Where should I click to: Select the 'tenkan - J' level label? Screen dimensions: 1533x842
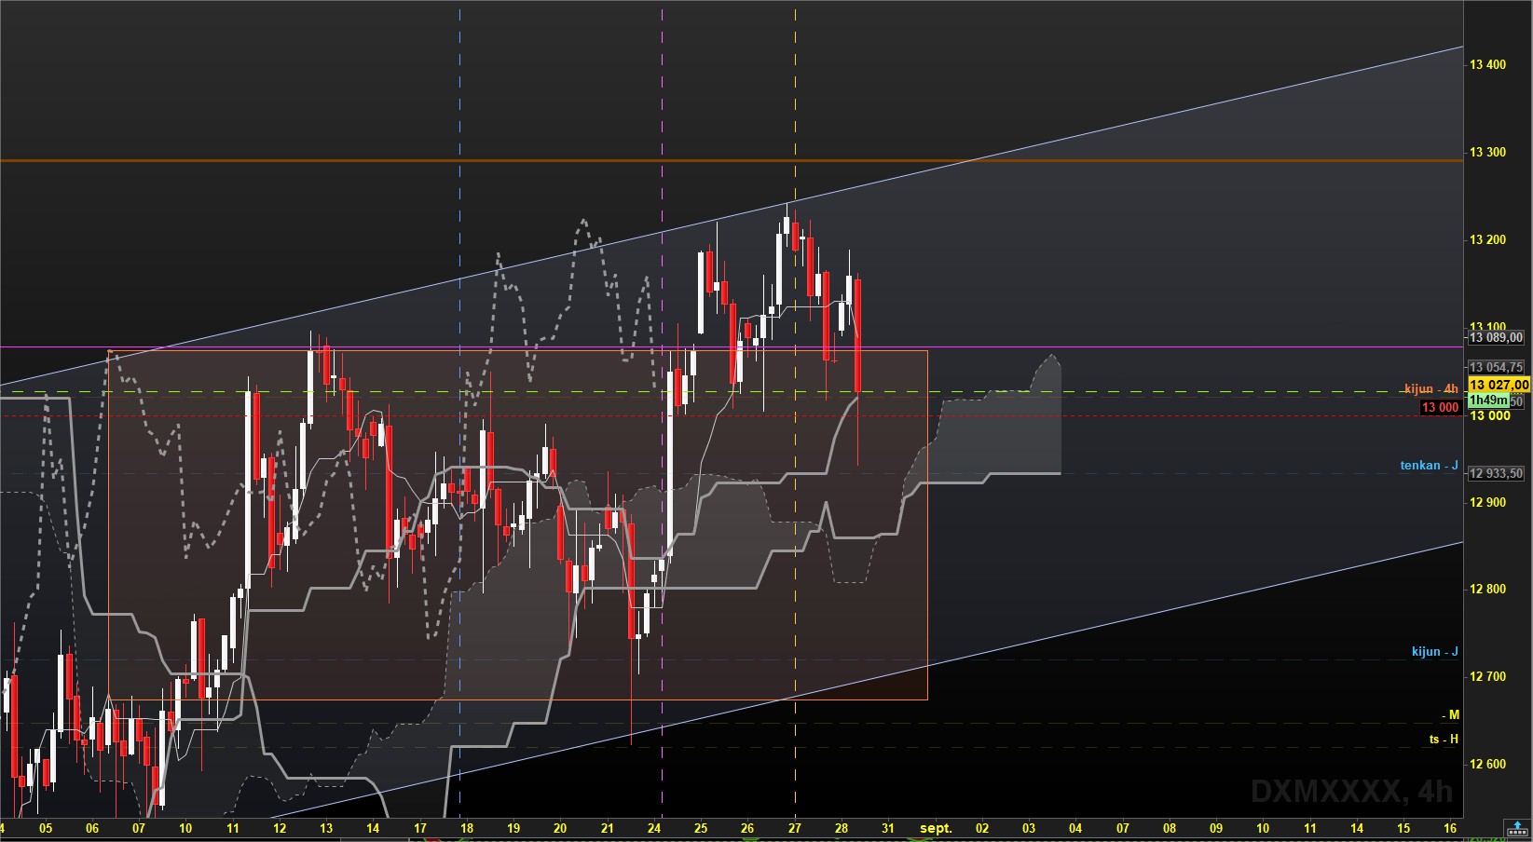[1430, 465]
